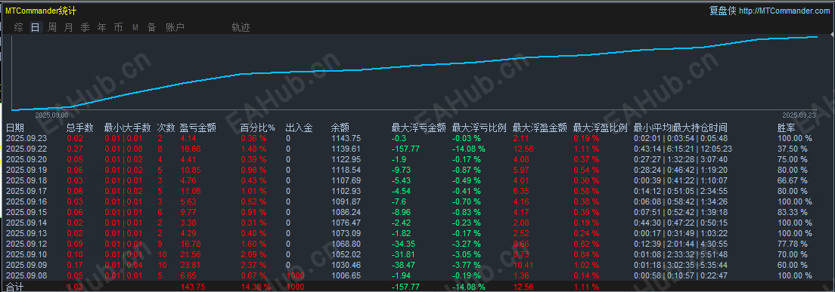Click the 日期 column header
This screenshot has height=292, width=835.
coord(15,128)
